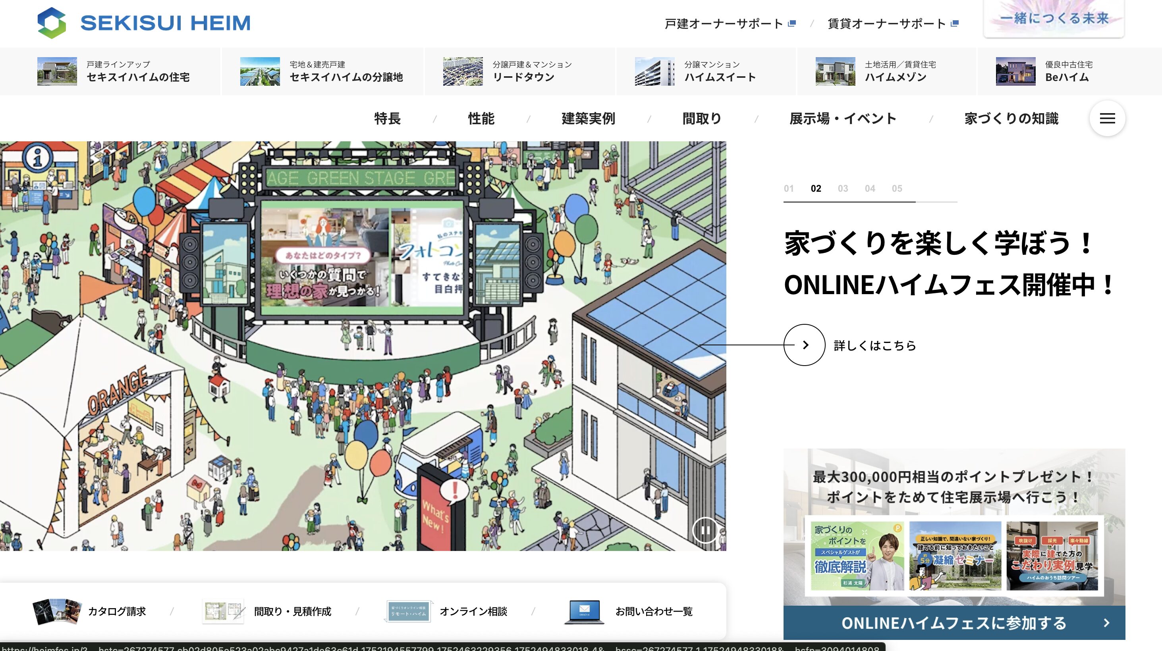Viewport: 1162px width, 651px height.
Task: Go to slide 04
Action: pos(870,189)
